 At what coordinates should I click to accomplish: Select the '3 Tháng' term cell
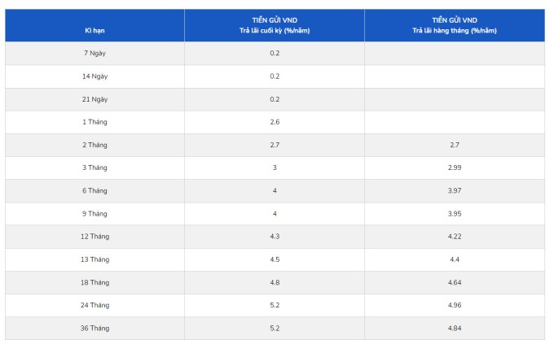pos(95,168)
